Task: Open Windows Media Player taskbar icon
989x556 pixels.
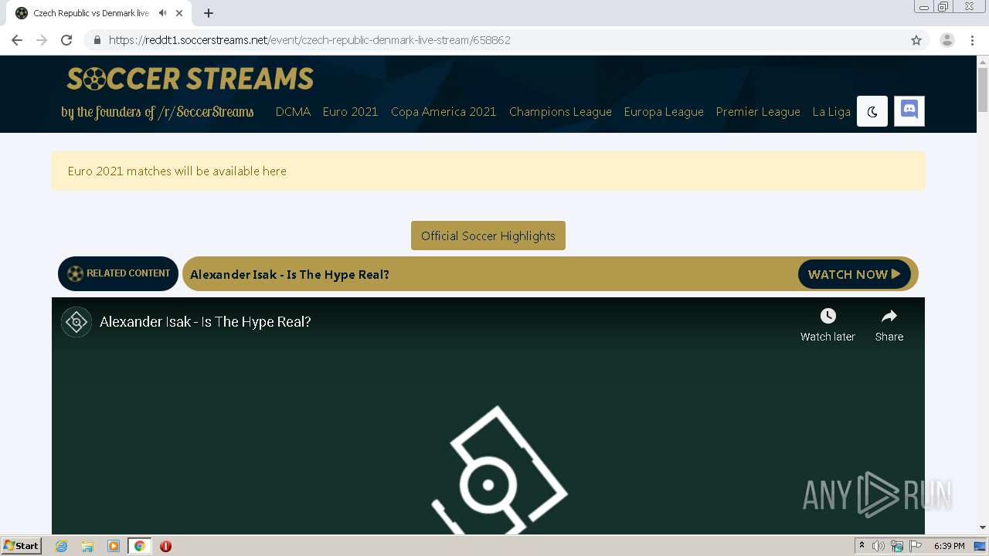Action: coord(114,546)
